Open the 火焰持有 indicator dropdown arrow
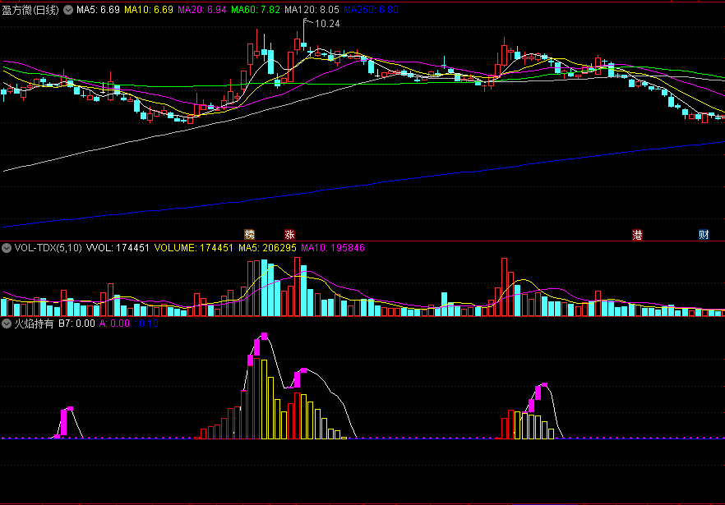This screenshot has height=505, width=725. pyautogui.click(x=7, y=324)
